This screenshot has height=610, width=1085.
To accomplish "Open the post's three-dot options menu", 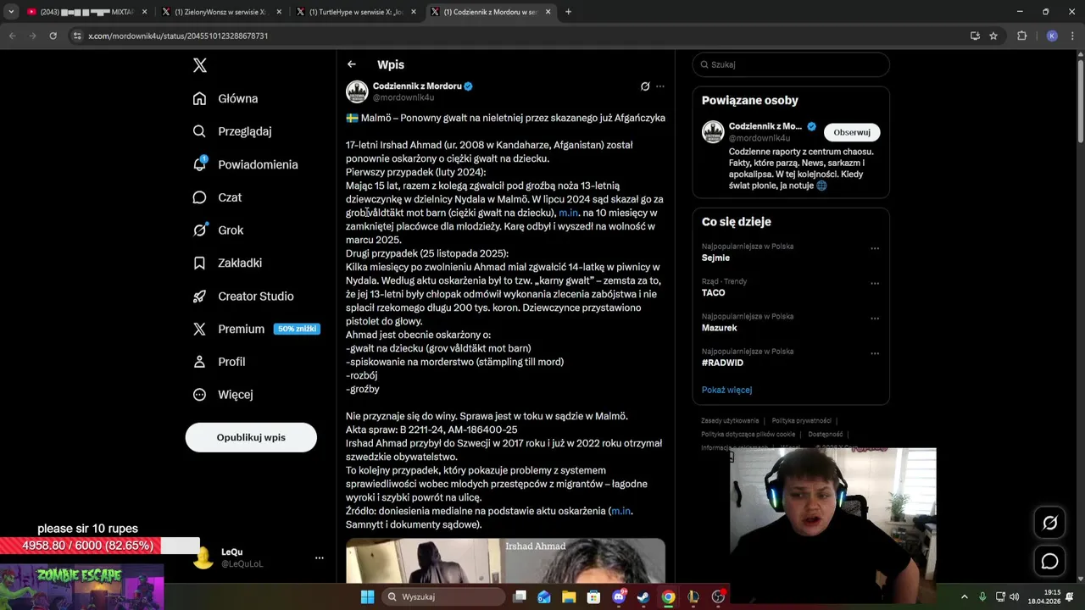I will [x=660, y=86].
